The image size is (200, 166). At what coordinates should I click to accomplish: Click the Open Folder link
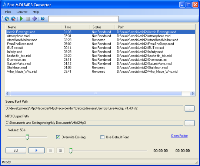pos(179,136)
